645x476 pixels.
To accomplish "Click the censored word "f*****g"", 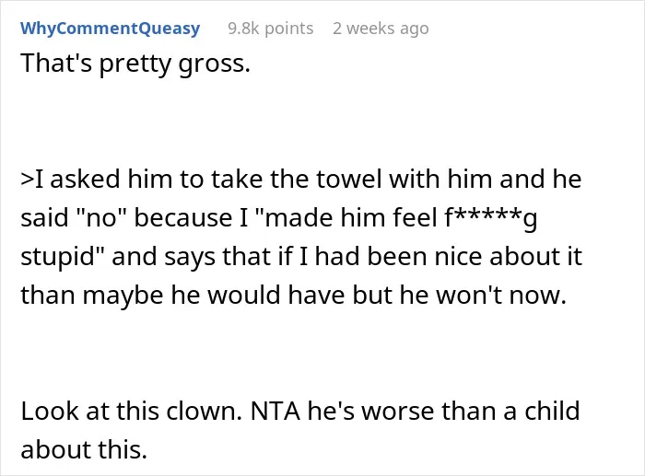I will (x=491, y=218).
